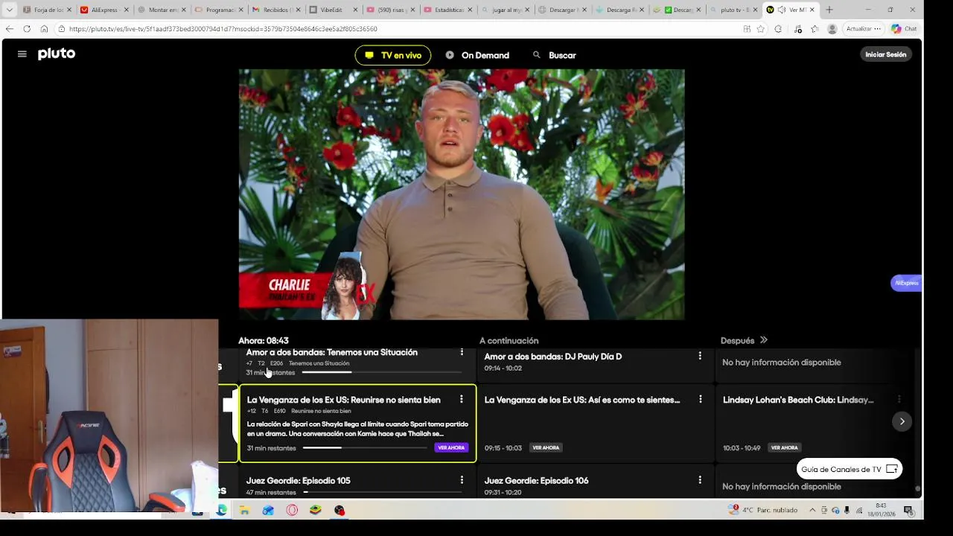
Task: Click Ver ahora for Lindsay Lohan's Beach Club
Action: [x=784, y=447]
